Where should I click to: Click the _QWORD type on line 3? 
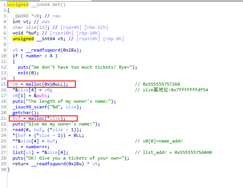(21, 16)
